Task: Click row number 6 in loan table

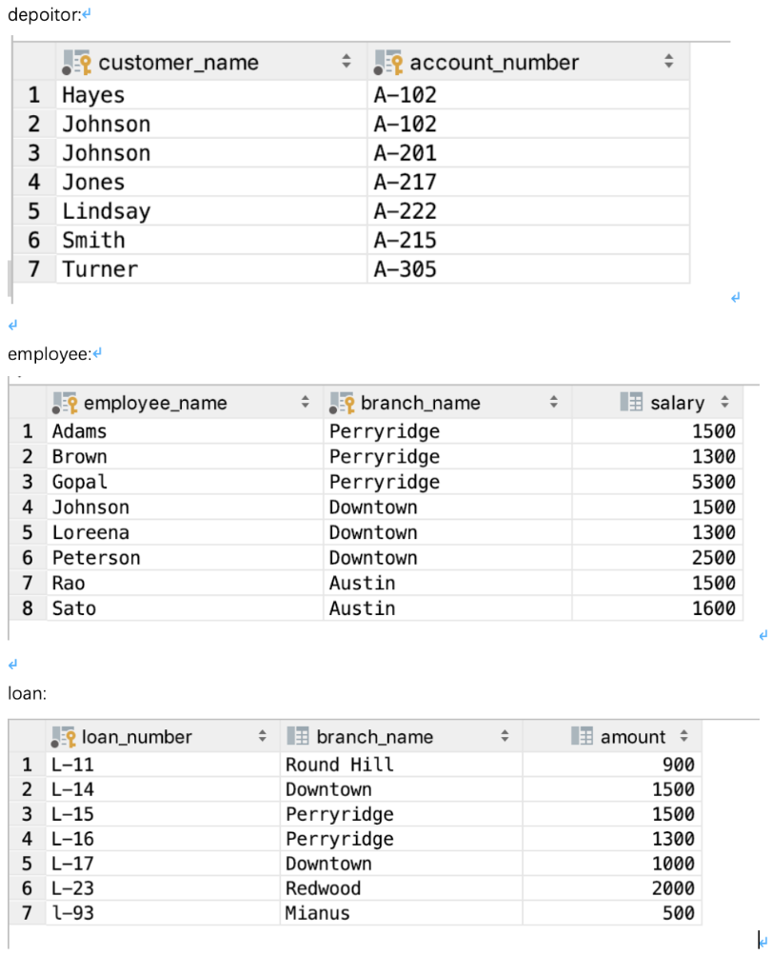Action: pos(28,888)
